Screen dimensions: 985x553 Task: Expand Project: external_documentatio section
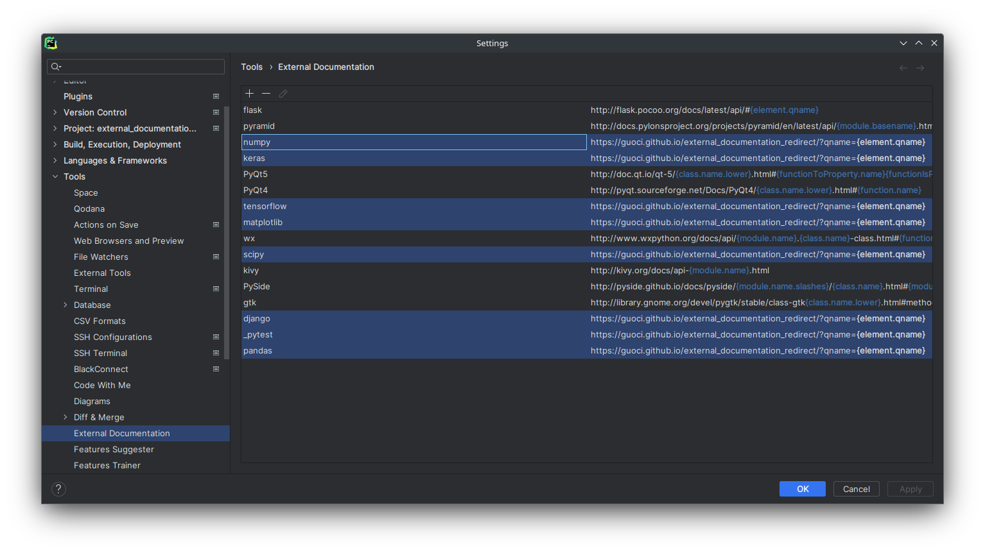[x=55, y=128]
